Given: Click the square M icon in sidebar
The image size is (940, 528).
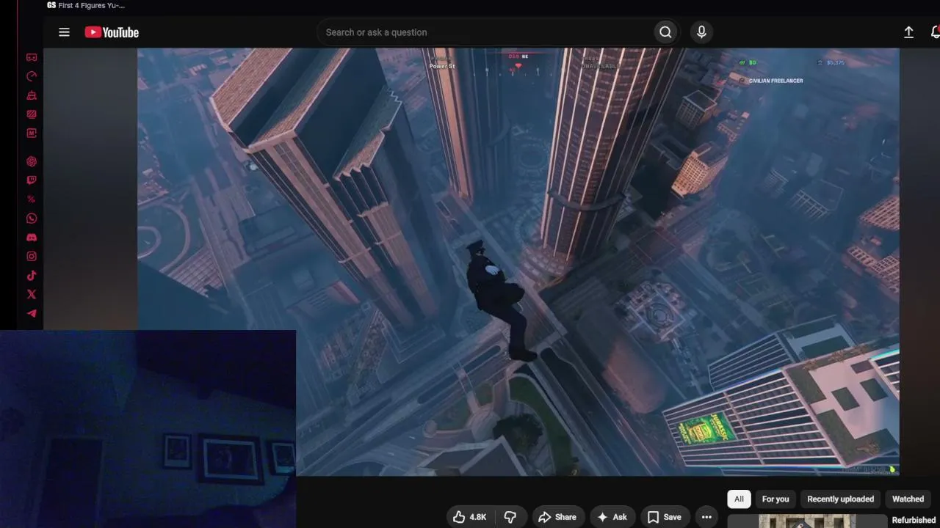Looking at the screenshot, I should (32, 133).
